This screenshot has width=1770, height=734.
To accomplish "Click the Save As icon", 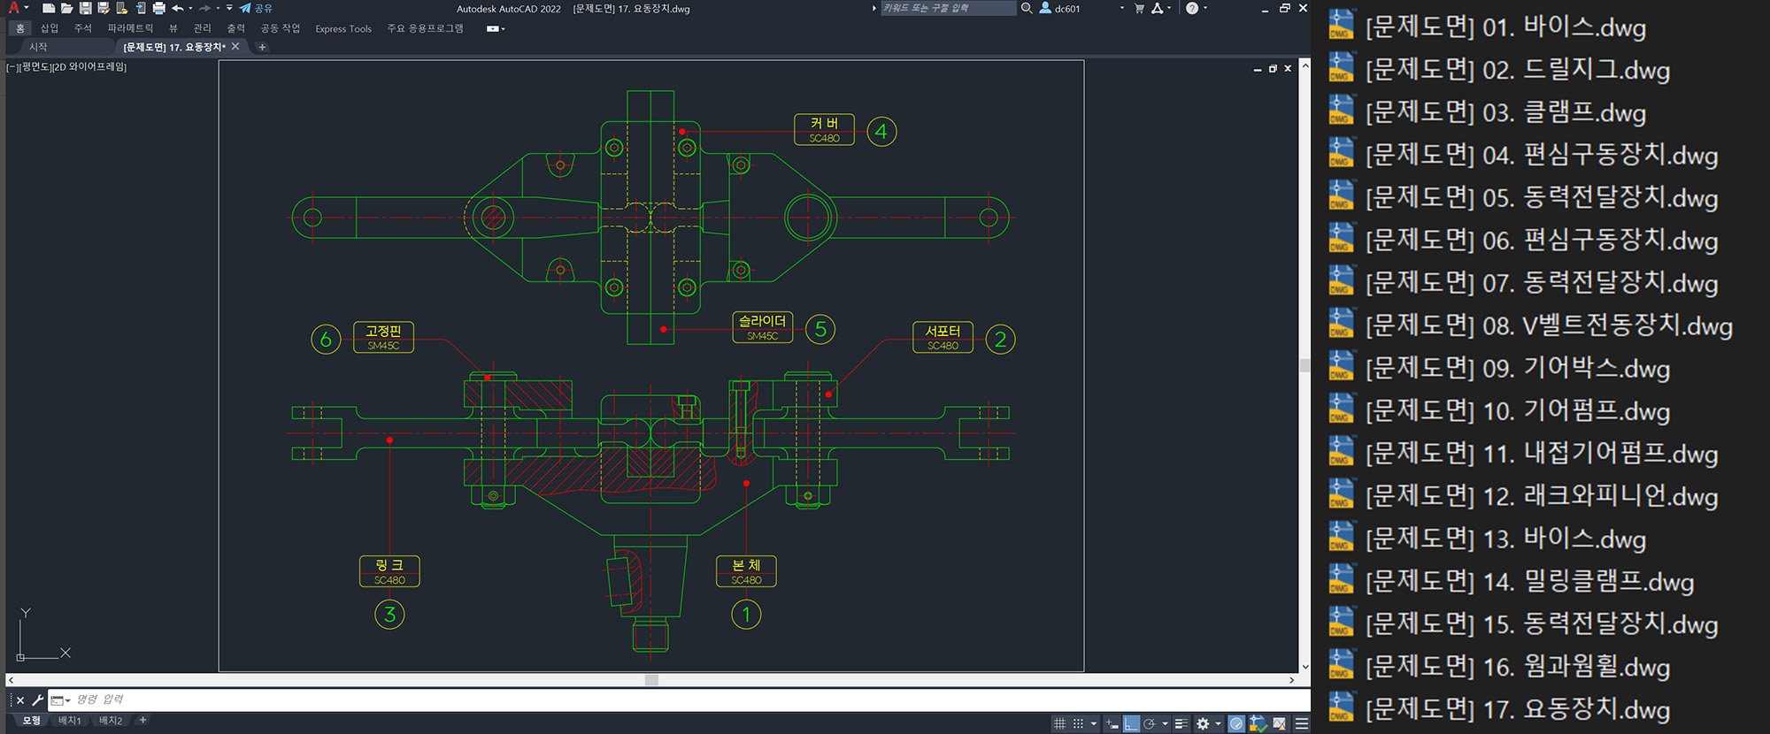I will pos(104,8).
